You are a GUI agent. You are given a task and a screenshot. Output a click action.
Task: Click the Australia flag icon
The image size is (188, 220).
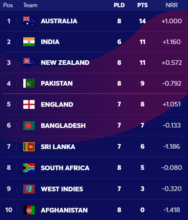(29, 21)
